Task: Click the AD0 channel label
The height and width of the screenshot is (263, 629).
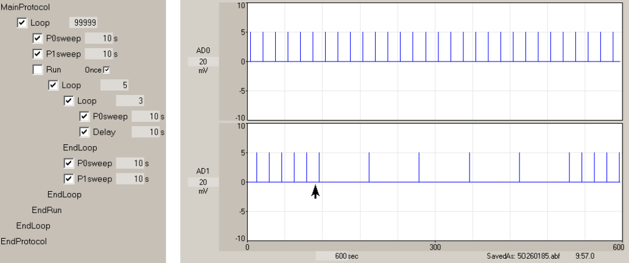Action: click(203, 51)
